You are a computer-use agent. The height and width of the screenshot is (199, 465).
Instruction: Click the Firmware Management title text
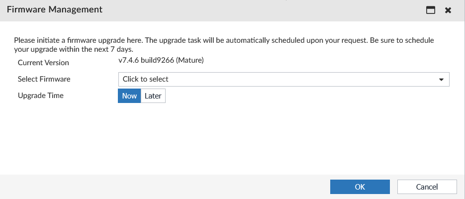click(55, 9)
